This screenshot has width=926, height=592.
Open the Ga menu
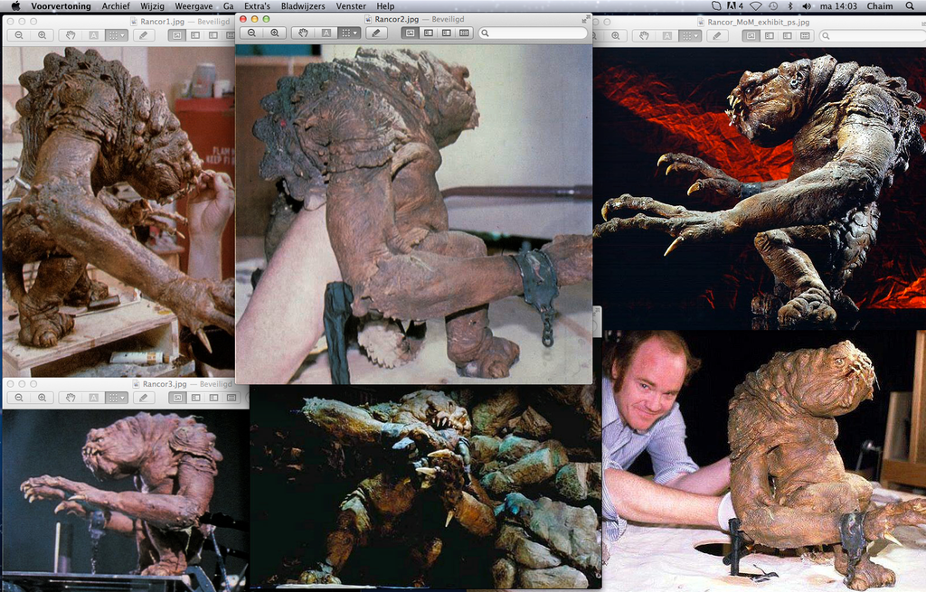point(229,6)
